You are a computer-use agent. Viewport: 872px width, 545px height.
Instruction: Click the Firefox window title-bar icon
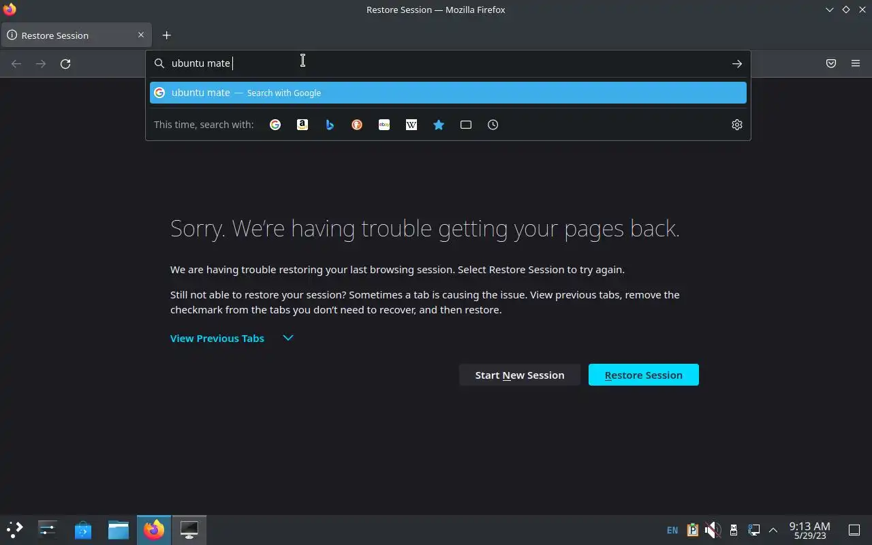(x=10, y=10)
